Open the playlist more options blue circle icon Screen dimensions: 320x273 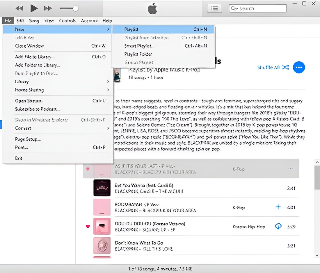click(x=299, y=67)
